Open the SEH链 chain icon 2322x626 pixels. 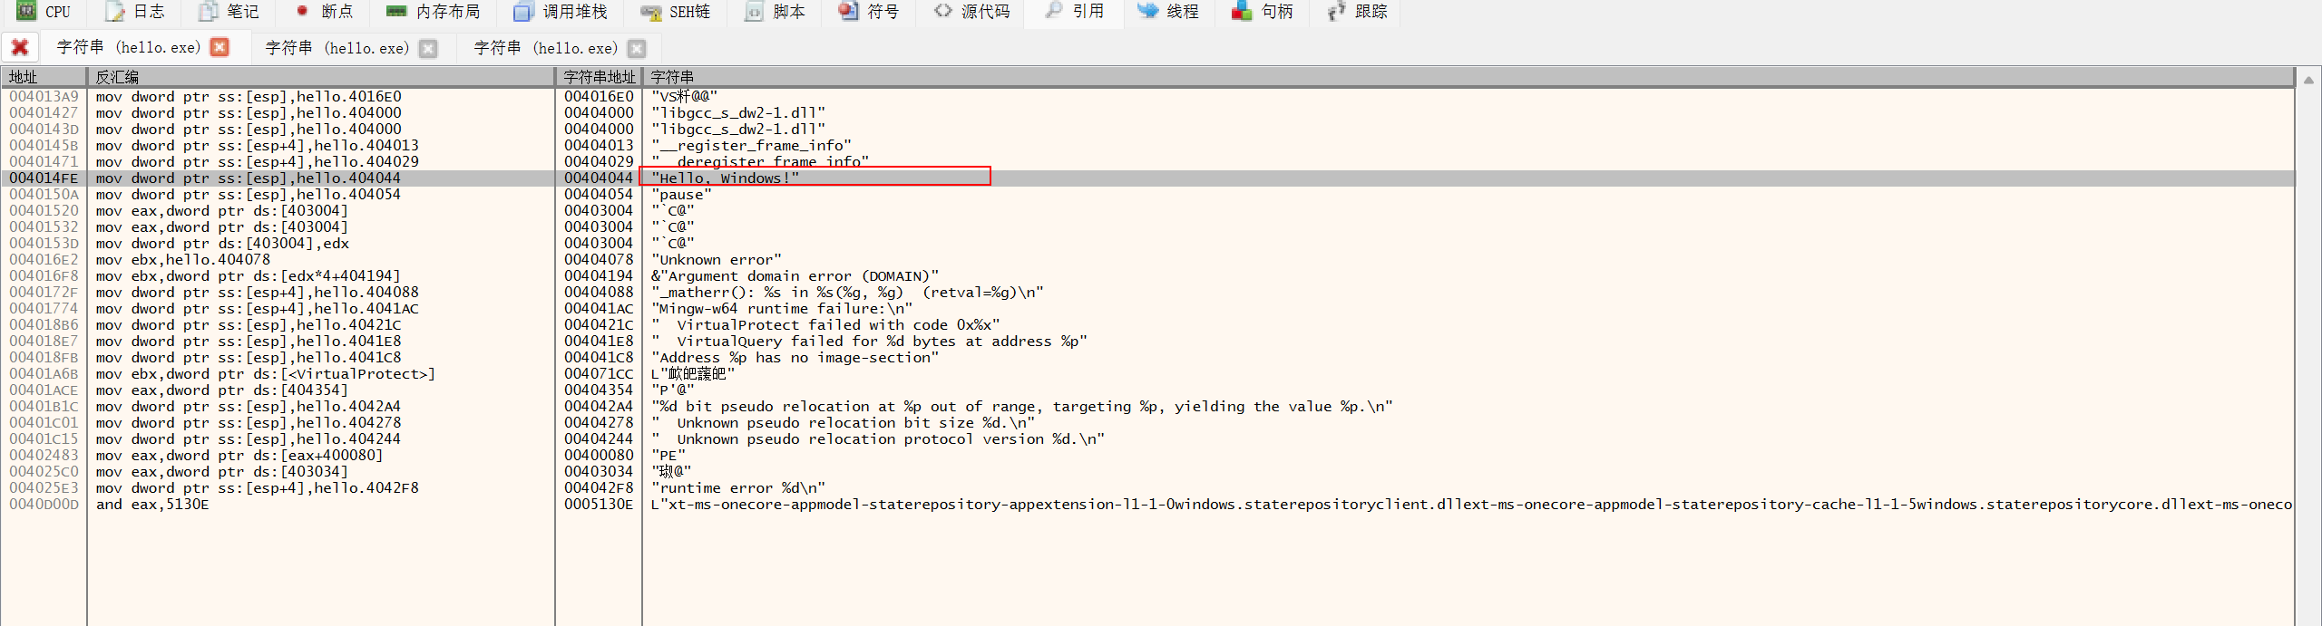[x=650, y=12]
